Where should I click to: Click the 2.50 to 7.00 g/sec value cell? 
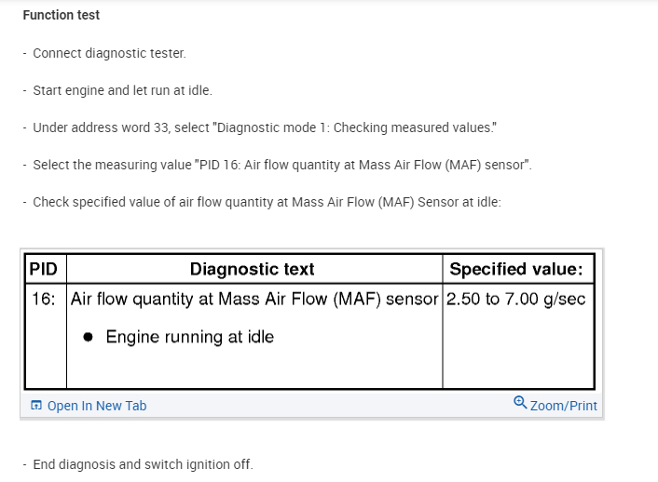pyautogui.click(x=516, y=300)
